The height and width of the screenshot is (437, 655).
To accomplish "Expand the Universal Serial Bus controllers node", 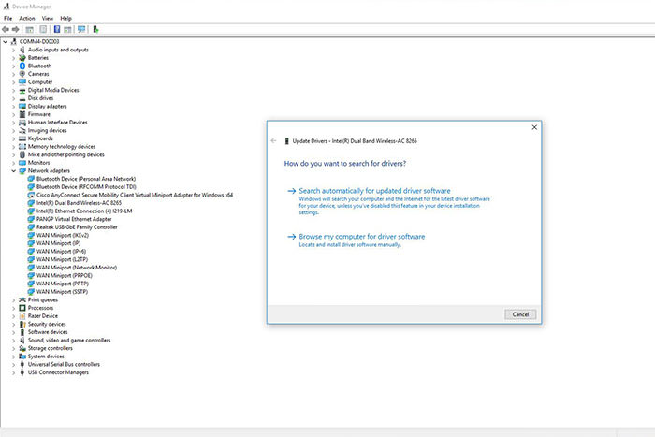I will click(13, 364).
